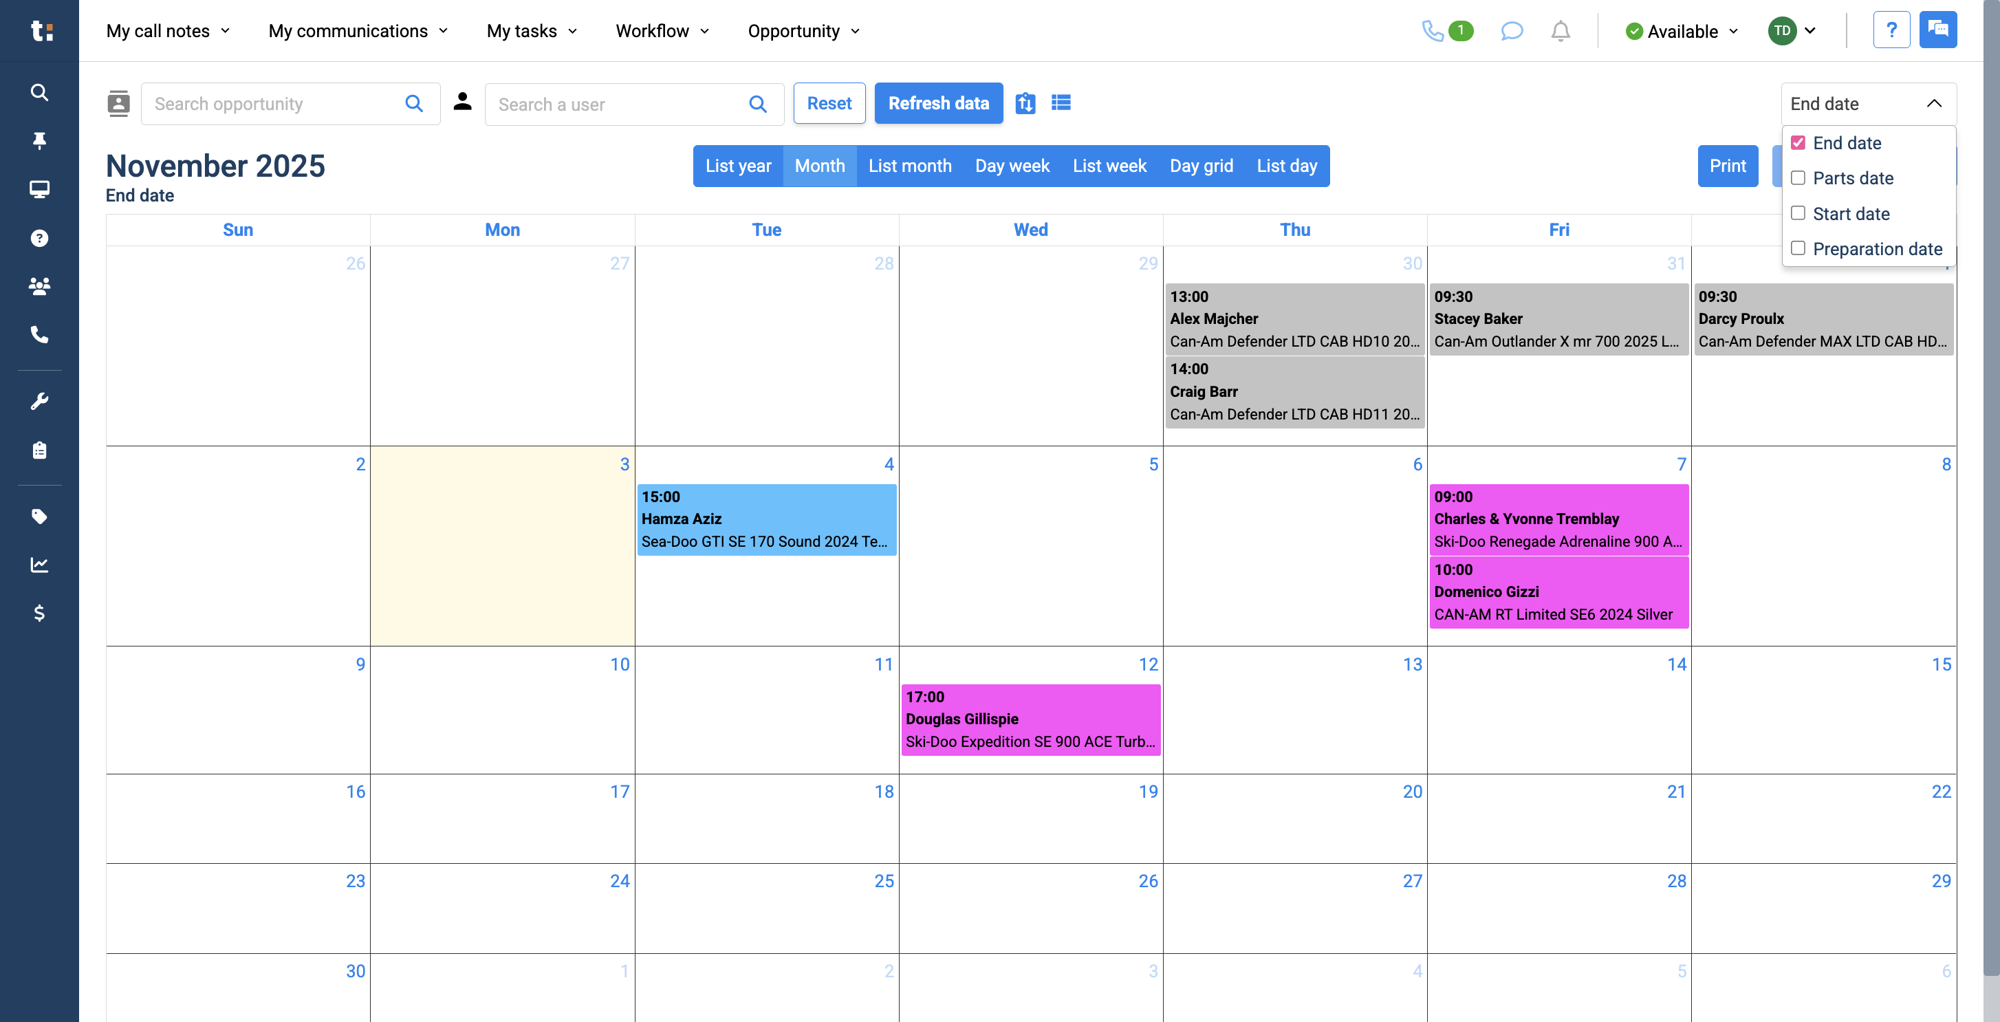Enable the Start date checkbox

[x=1798, y=213]
